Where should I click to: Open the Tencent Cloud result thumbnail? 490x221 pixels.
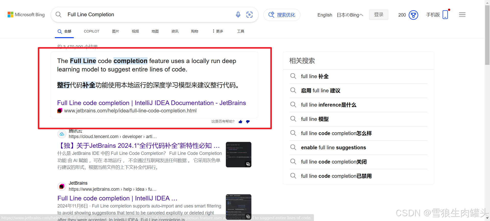pos(238,155)
